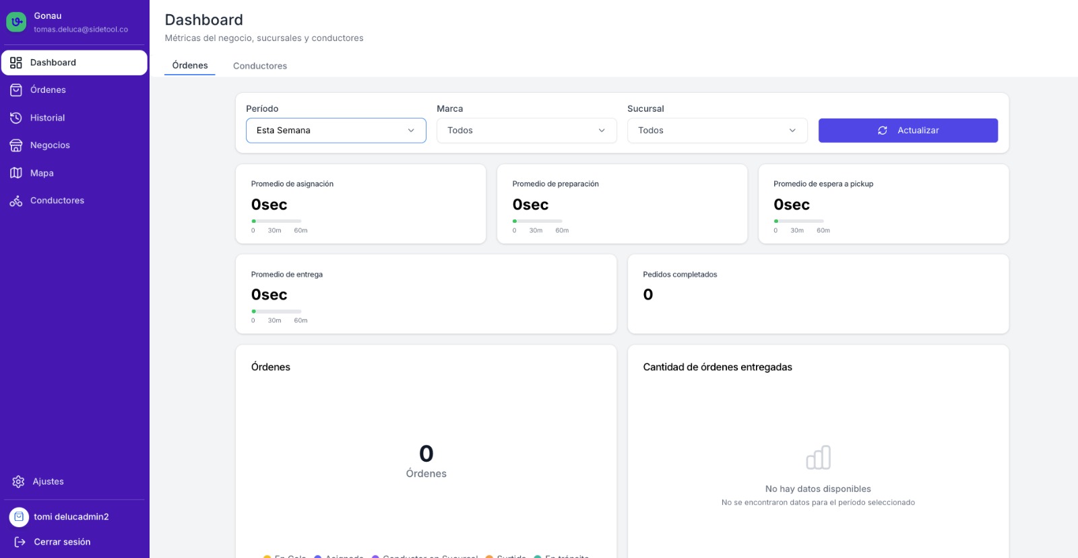This screenshot has width=1078, height=558.
Task: Click the Gonau logo icon
Action: [x=16, y=22]
